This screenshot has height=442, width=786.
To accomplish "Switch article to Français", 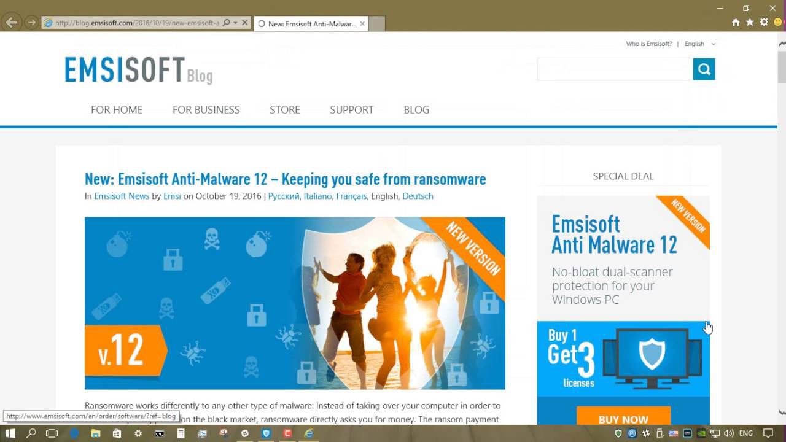I will 351,196.
